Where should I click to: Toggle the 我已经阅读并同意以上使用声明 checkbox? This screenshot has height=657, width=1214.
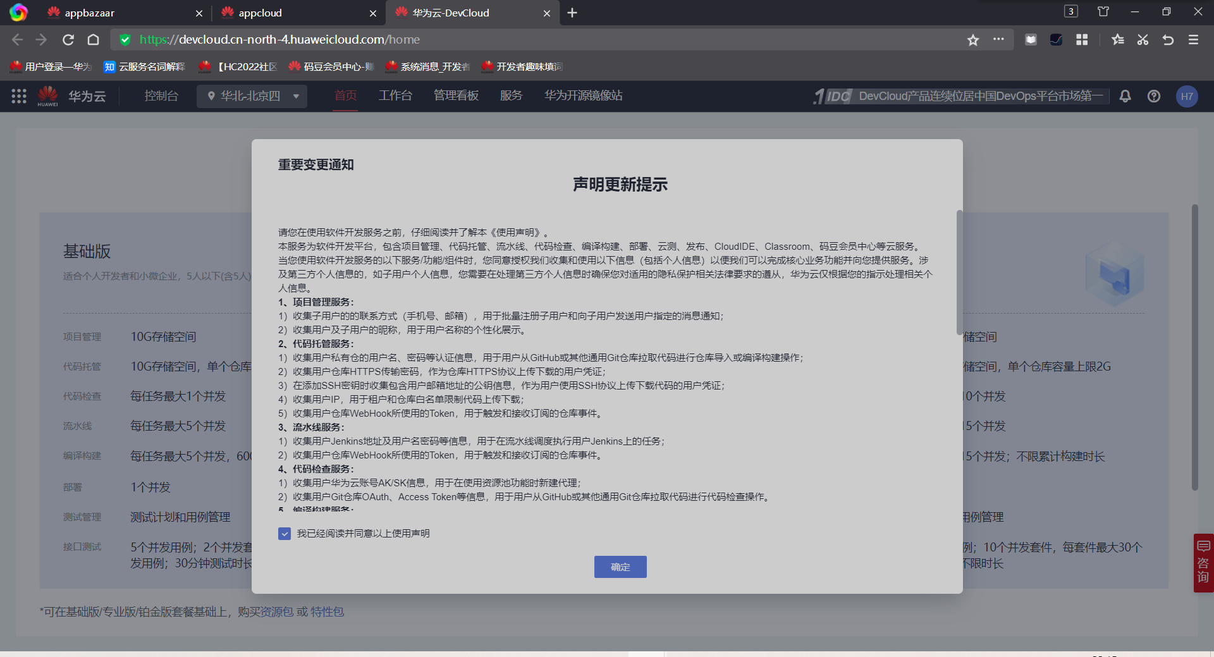(x=285, y=534)
